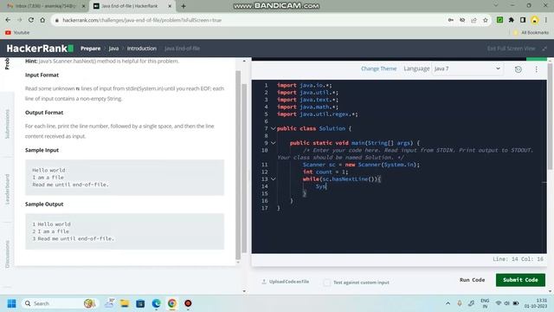Screen dimensions: 554x312
Task: Open the Problem side tab
Action: (x=7, y=63)
